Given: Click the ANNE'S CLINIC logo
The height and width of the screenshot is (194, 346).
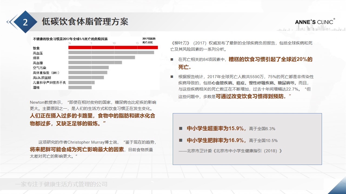Looking at the screenshot, I should point(315,22).
